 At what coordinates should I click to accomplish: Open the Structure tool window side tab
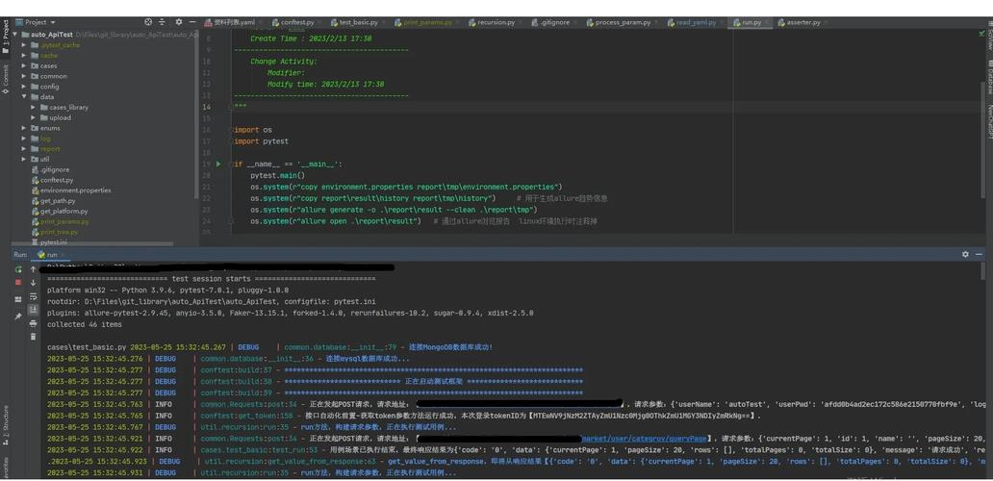coord(5,424)
